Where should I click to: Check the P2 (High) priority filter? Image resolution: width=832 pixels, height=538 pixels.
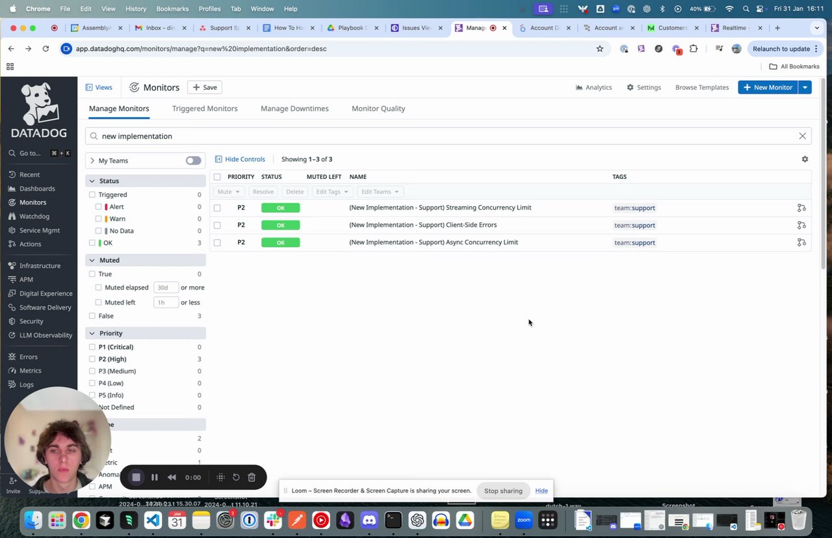tap(92, 359)
